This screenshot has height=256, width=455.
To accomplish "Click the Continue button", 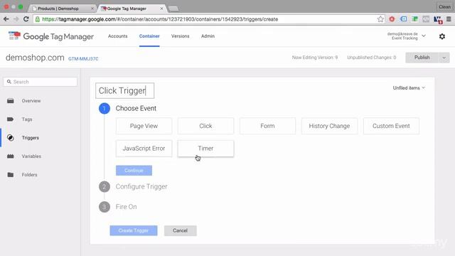I will pos(134,171).
